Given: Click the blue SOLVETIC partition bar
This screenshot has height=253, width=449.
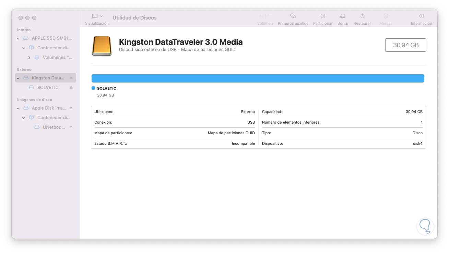Looking at the screenshot, I should click(258, 78).
